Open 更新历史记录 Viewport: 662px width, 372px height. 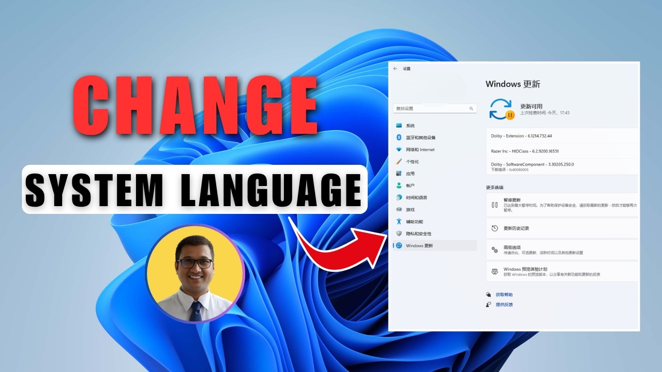[562, 228]
